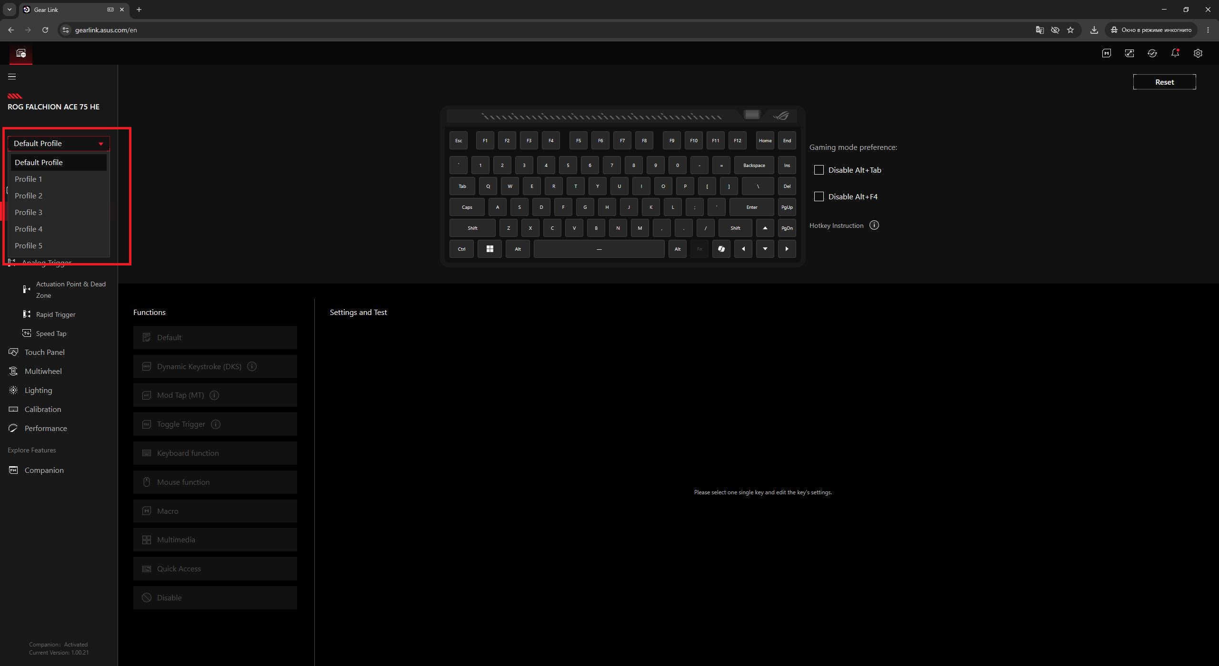Choose Profile 2 from the profile list
The width and height of the screenshot is (1219, 666).
coord(59,196)
